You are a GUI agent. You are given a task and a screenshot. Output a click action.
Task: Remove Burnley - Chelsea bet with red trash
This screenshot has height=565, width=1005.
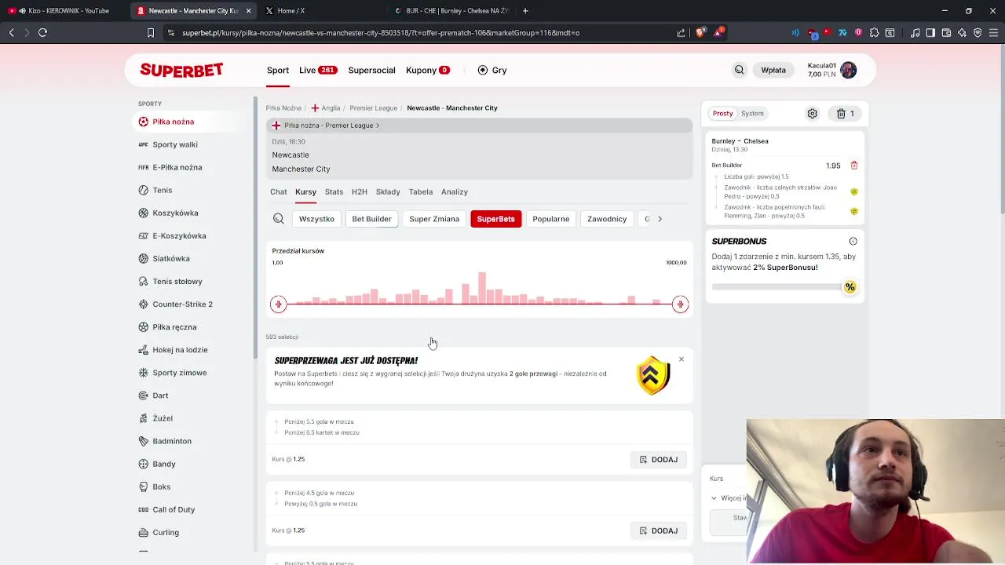(854, 166)
